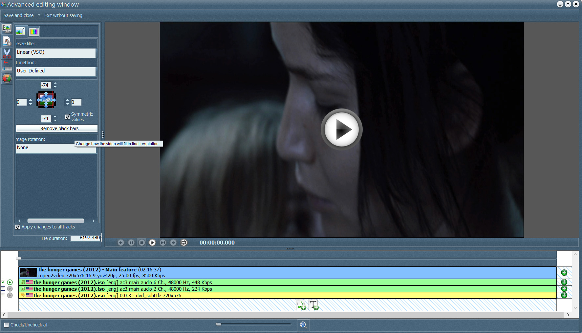Toggle the loop playback button
This screenshot has width=582, height=333.
coord(184,243)
